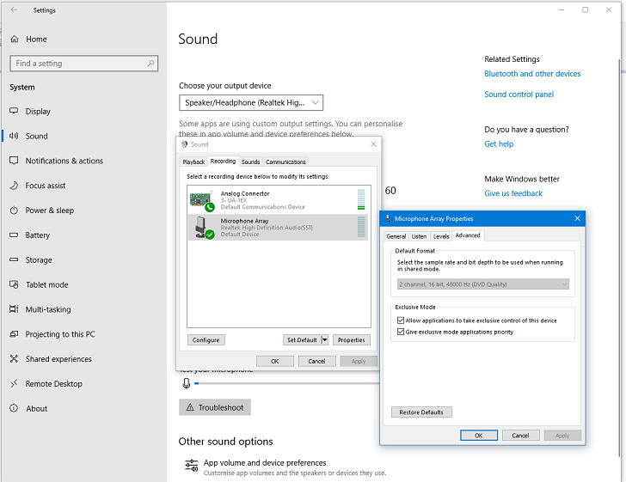Open the Sound control panel link
Viewport: 626px width, 482px height.
[519, 95]
